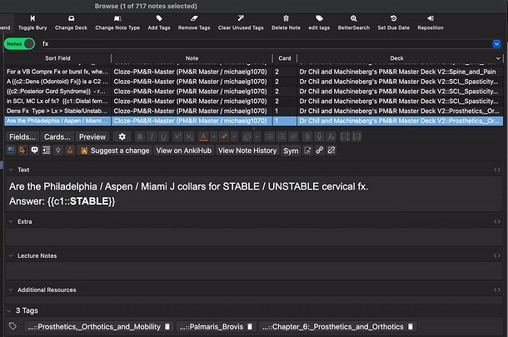Screen dimensions: 508x337
Task: Toggle the Notes/Cards switch
Action: pos(28,42)
